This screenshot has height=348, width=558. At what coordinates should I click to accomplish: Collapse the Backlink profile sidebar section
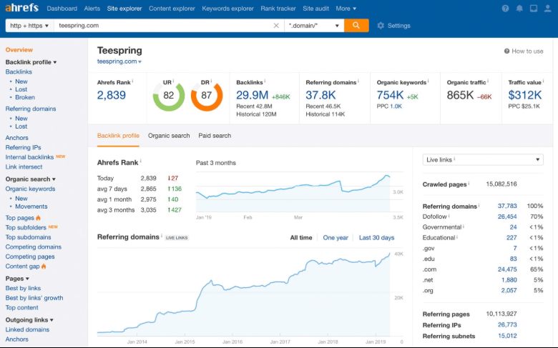pos(31,62)
